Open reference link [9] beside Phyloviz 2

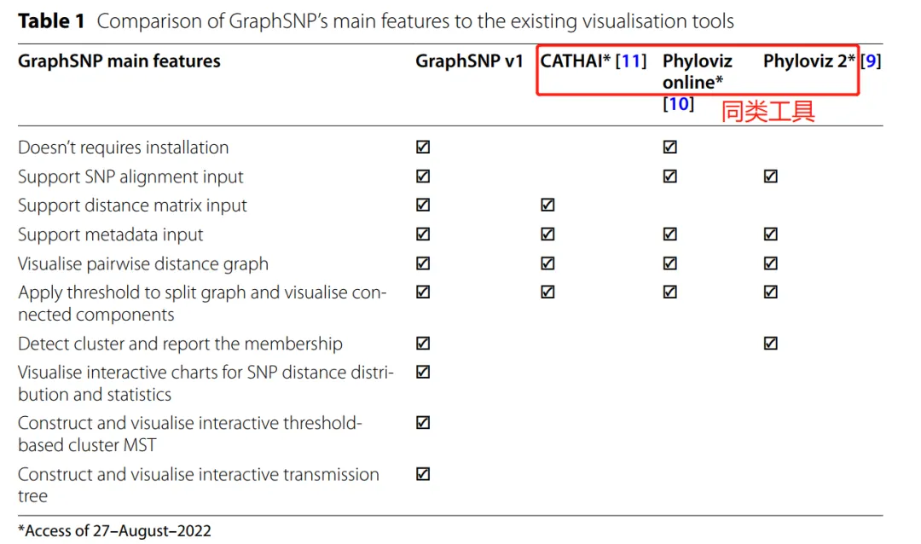[x=871, y=61]
